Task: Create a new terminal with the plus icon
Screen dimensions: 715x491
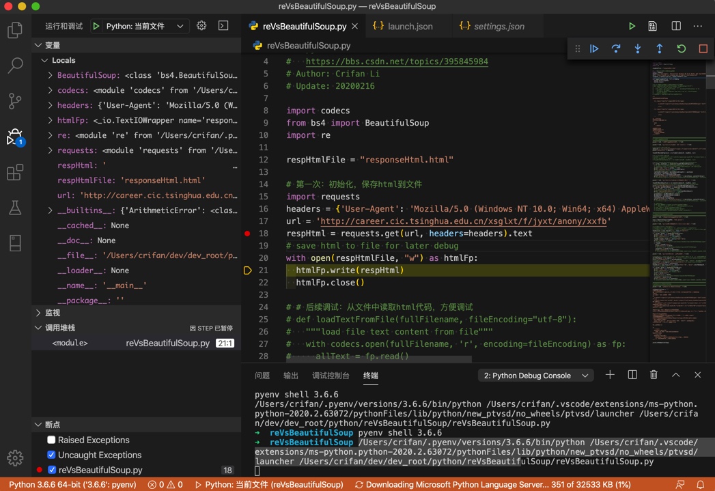Action: pos(610,375)
